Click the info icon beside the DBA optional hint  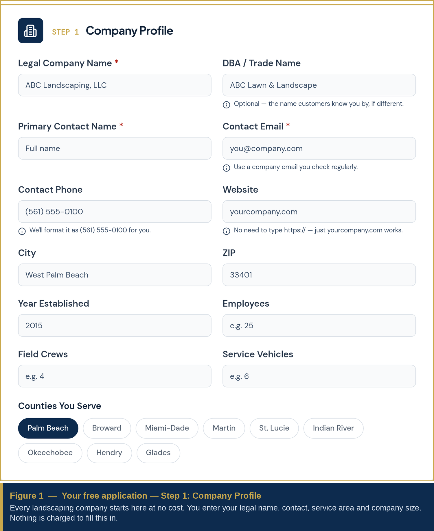(227, 105)
